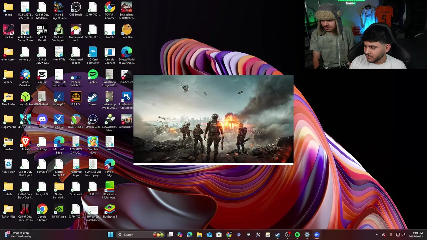The width and height of the screenshot is (427, 240).
Task: Select the pruebas folder
Action: [8, 144]
